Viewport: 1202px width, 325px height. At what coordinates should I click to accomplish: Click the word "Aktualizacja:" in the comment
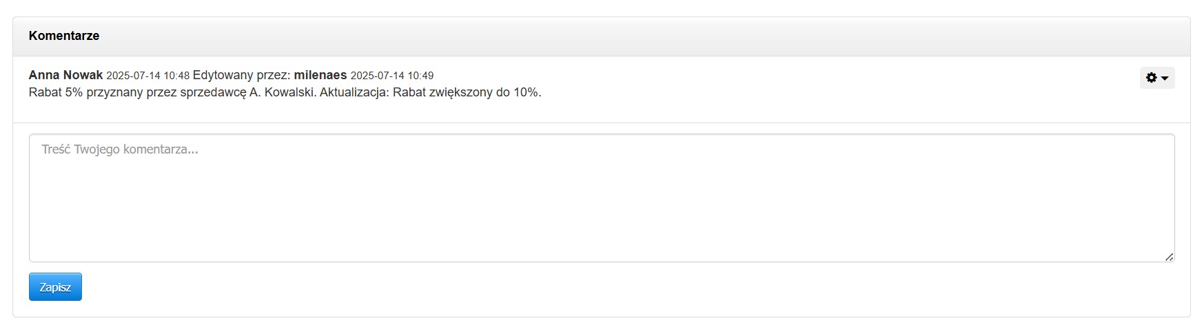[x=354, y=92]
